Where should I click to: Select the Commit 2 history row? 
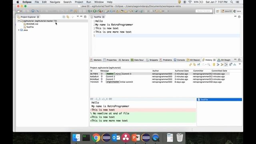pos(160,76)
